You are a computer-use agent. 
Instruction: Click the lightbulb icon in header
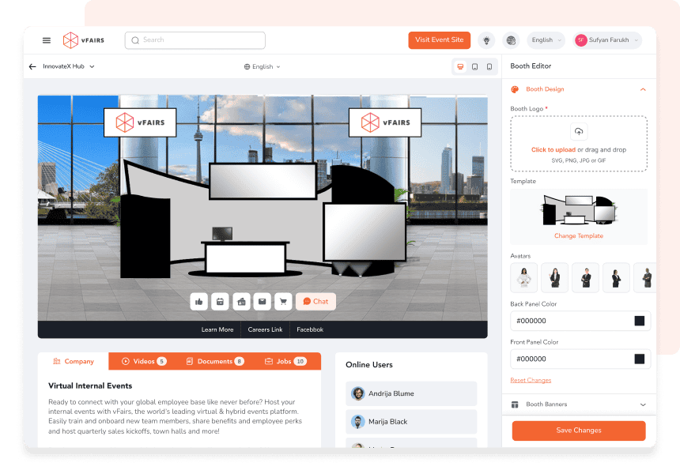[486, 40]
